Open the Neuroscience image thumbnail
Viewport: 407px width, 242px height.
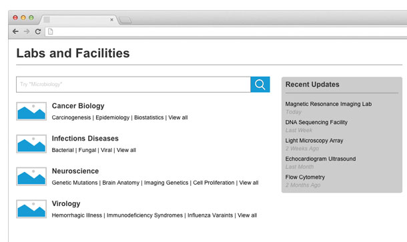click(x=31, y=177)
